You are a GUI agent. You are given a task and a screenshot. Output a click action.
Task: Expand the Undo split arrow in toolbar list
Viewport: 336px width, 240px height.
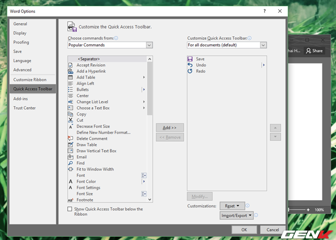[264, 65]
